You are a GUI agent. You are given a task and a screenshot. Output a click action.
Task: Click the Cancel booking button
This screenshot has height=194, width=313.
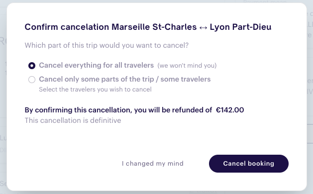(249, 164)
